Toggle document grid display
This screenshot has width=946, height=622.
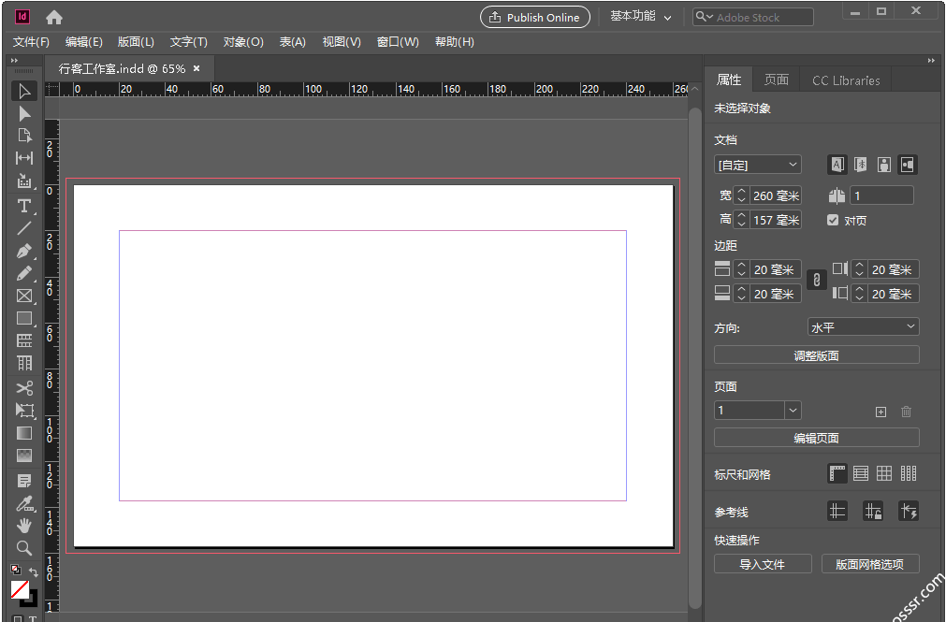884,473
